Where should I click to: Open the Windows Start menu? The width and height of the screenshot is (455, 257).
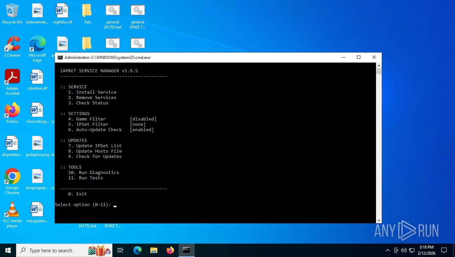[x=8, y=250]
